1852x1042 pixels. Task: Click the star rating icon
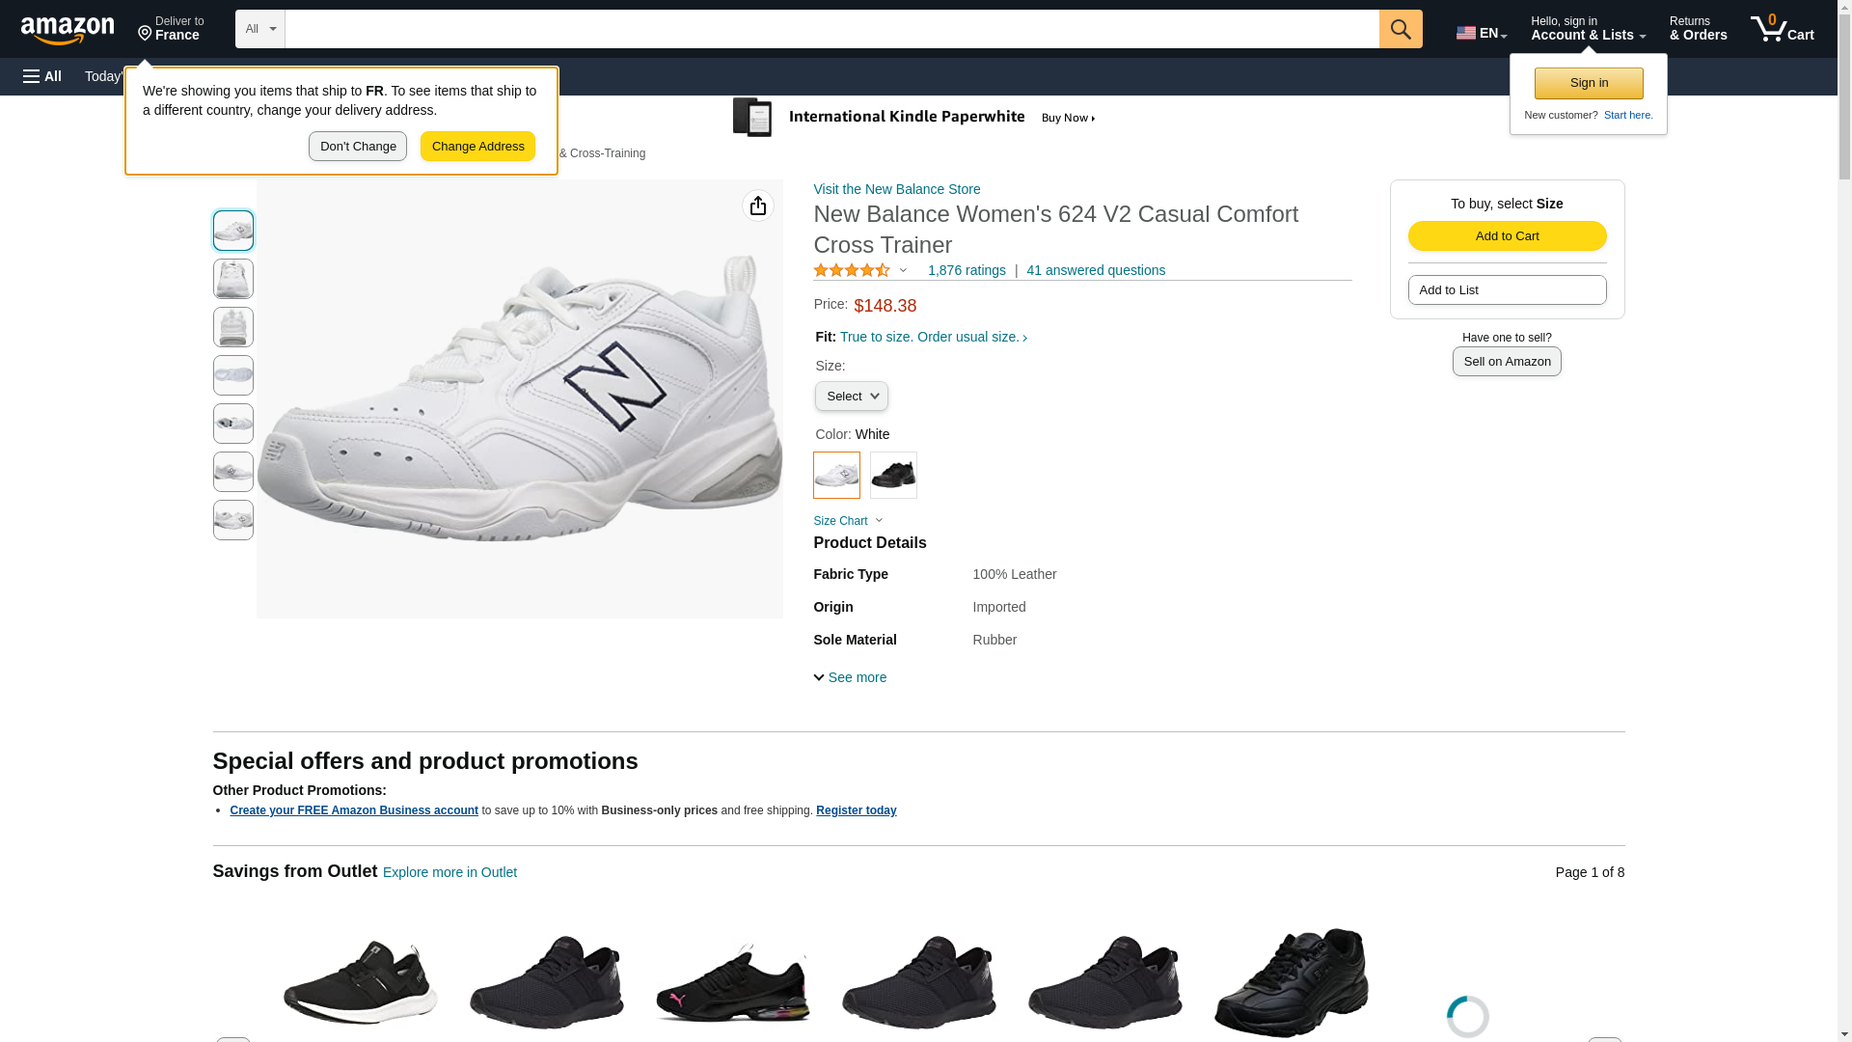tap(852, 271)
